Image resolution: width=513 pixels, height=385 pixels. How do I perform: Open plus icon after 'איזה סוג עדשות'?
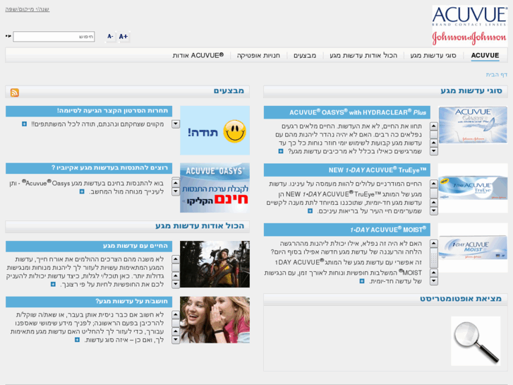tap(77, 340)
